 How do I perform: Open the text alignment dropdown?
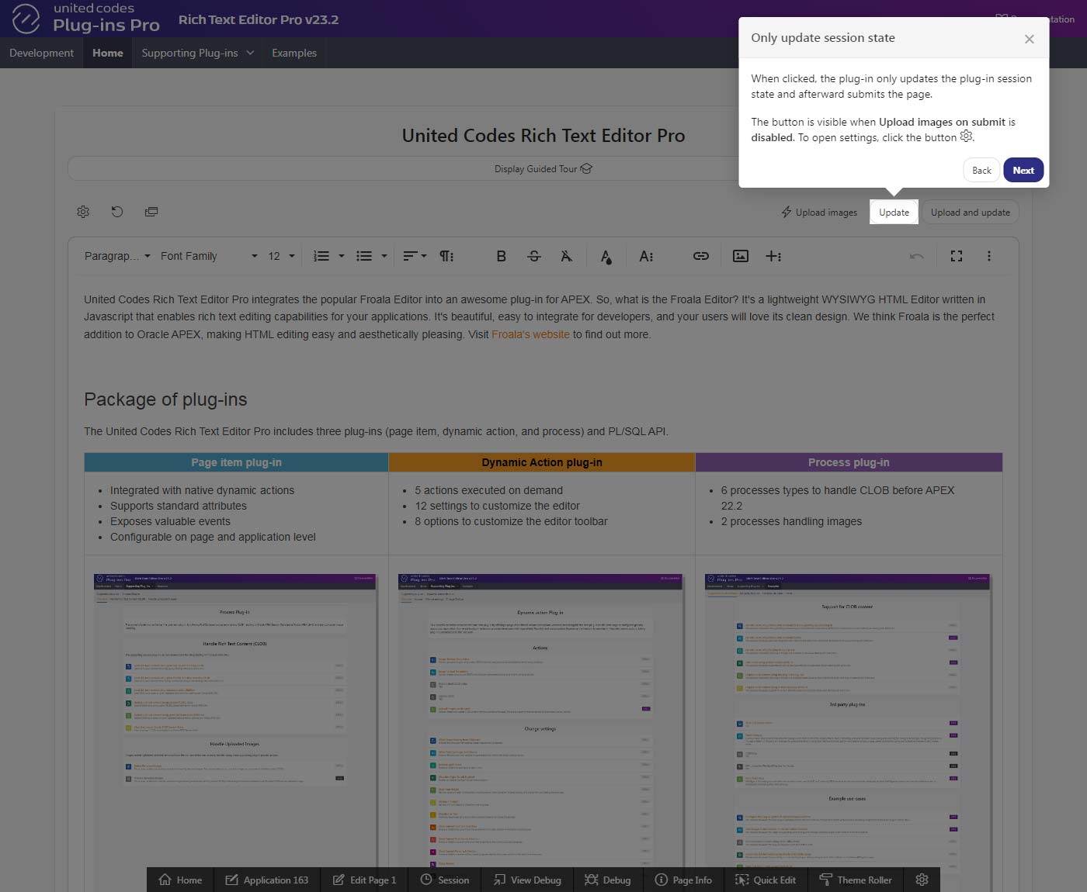pos(415,256)
